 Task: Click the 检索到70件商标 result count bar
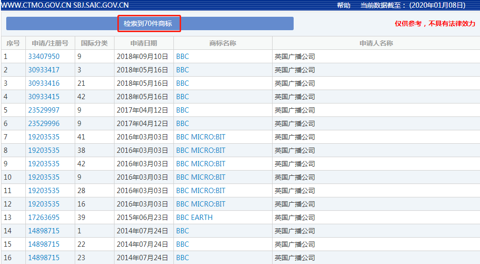click(149, 23)
